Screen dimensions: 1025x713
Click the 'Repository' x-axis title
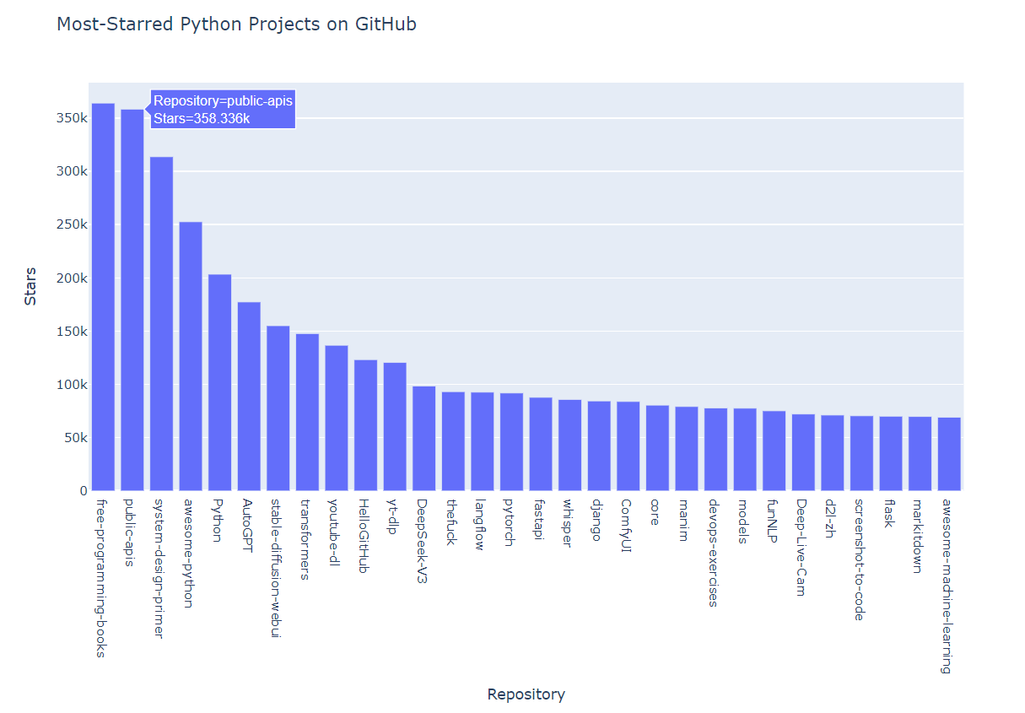tap(526, 694)
